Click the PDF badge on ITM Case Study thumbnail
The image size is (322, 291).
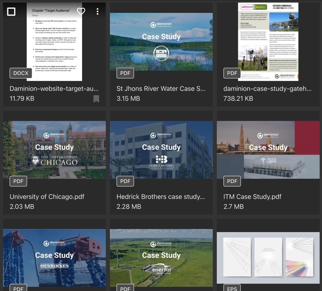[x=232, y=181]
